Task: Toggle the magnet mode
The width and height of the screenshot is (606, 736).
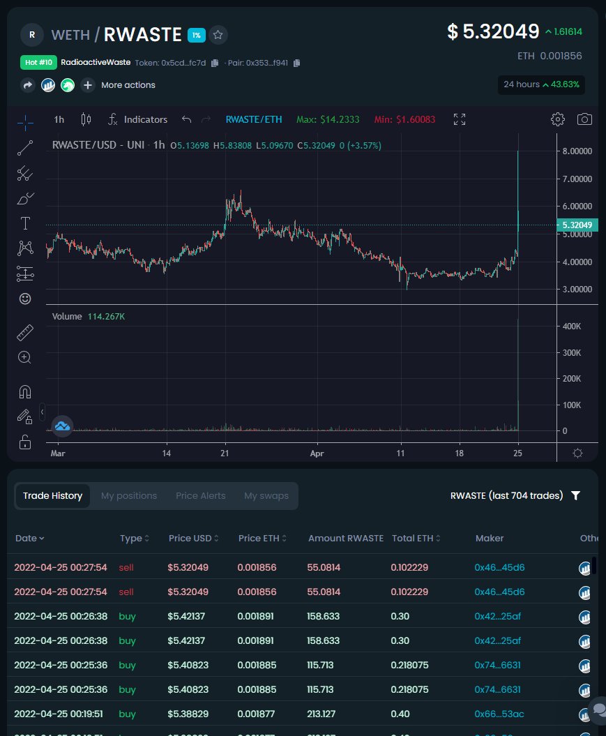Action: coord(25,391)
